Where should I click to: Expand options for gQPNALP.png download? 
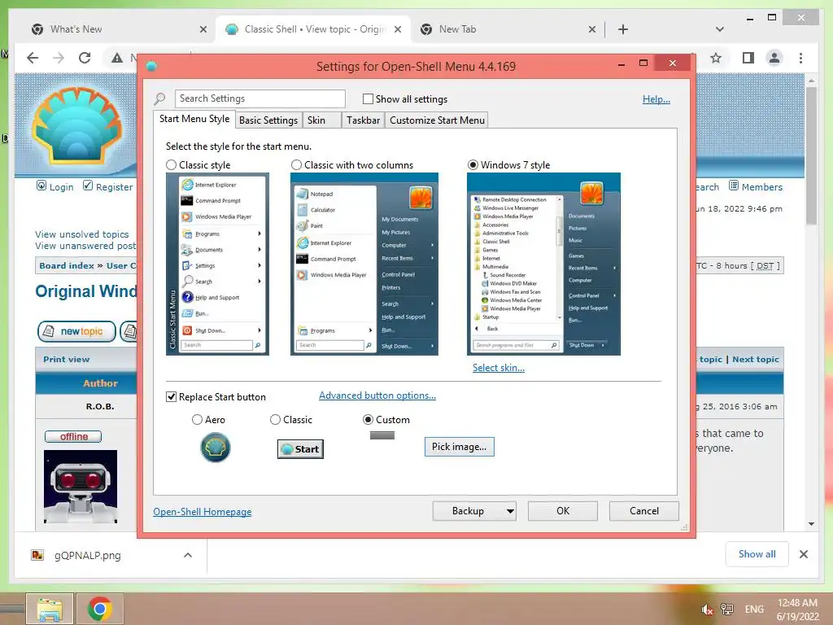coord(188,555)
